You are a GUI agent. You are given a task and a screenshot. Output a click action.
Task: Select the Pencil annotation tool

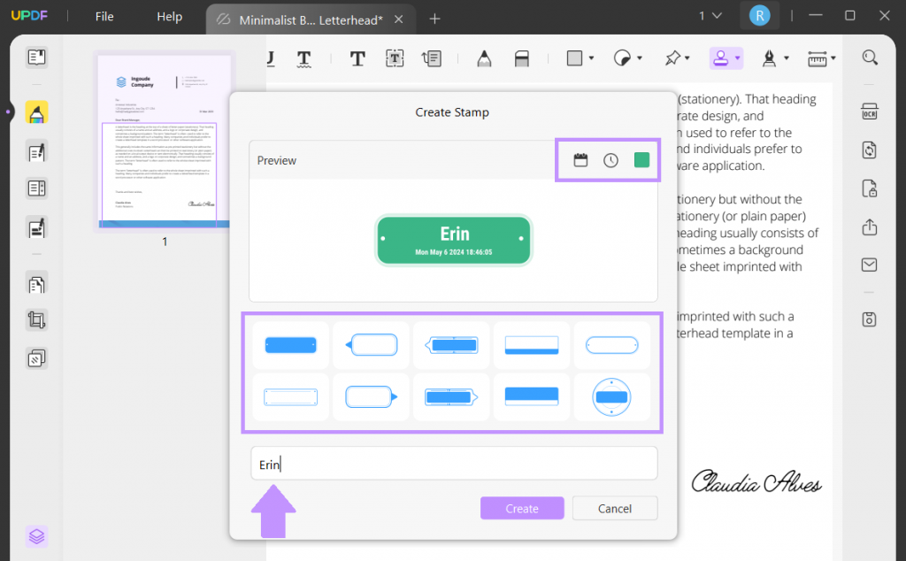coord(484,58)
